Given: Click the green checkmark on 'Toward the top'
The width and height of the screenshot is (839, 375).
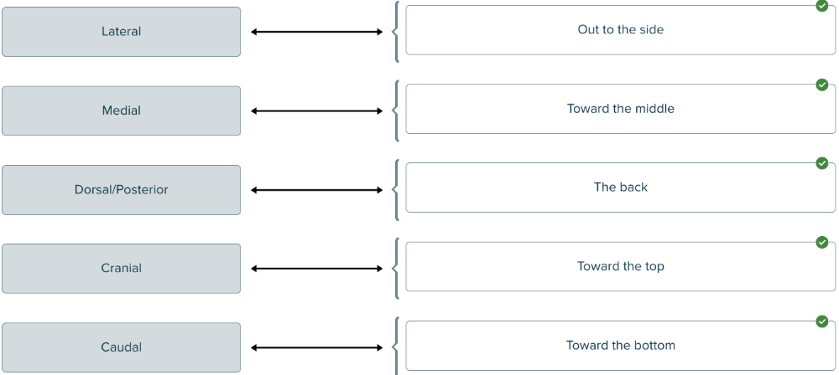Looking at the screenshot, I should point(822,243).
